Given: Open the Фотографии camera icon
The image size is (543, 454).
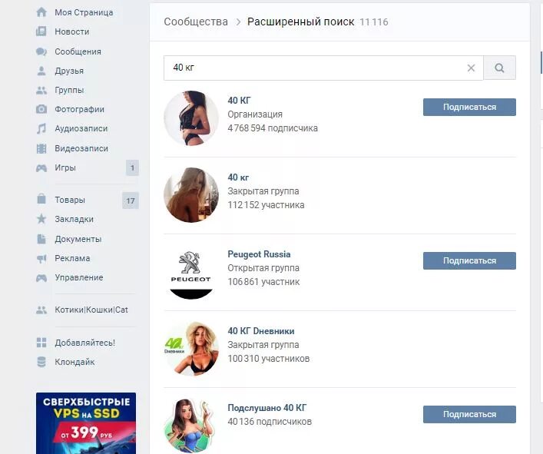Looking at the screenshot, I should coord(41,109).
